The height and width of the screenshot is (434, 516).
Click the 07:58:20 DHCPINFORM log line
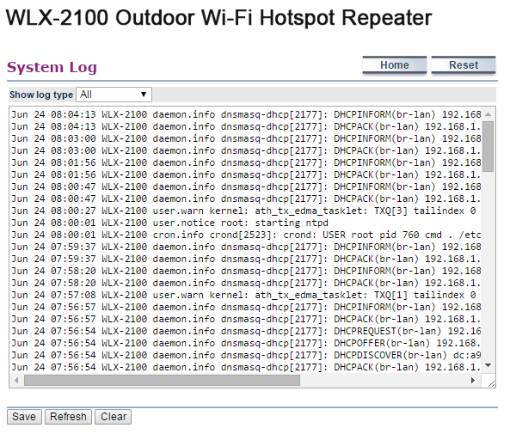tap(246, 271)
